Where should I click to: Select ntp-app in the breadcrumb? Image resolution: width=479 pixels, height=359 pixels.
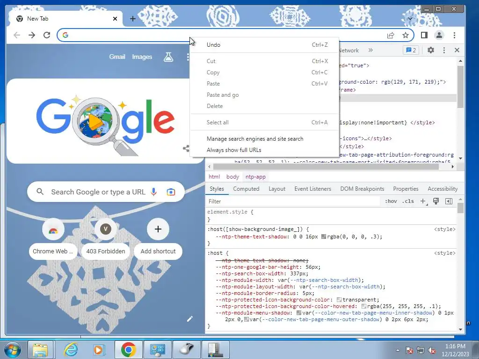tap(256, 177)
